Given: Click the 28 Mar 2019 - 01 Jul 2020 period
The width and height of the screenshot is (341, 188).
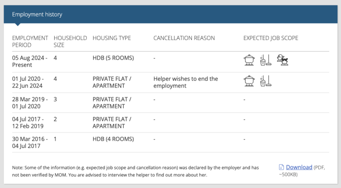Looking at the screenshot, I should [x=30, y=103].
